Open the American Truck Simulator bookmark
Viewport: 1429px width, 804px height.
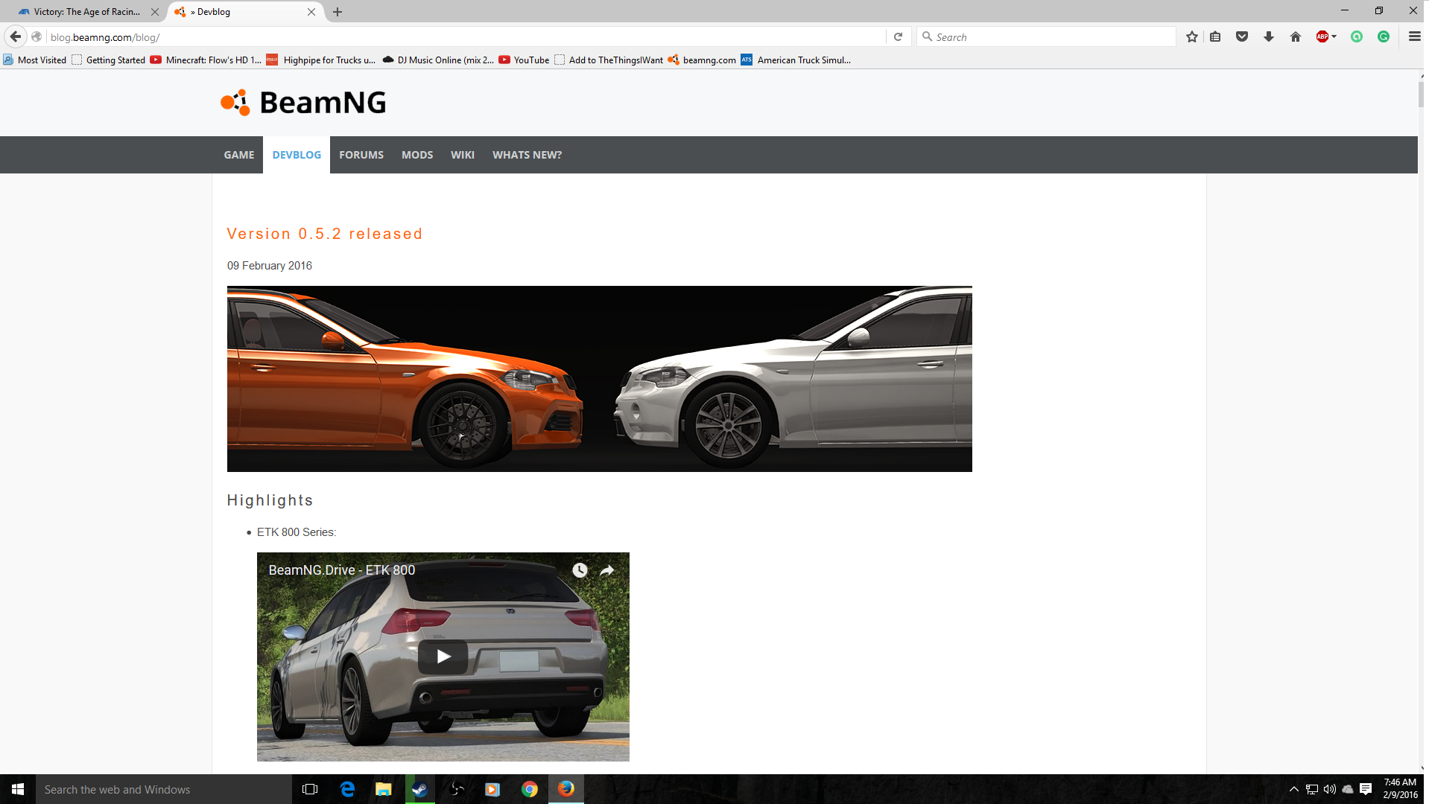click(x=796, y=60)
